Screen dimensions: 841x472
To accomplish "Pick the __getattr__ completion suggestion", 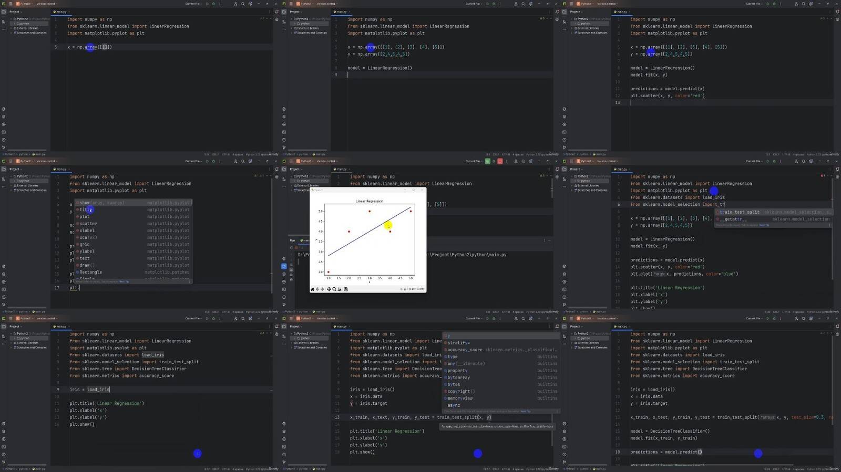I will [x=773, y=219].
